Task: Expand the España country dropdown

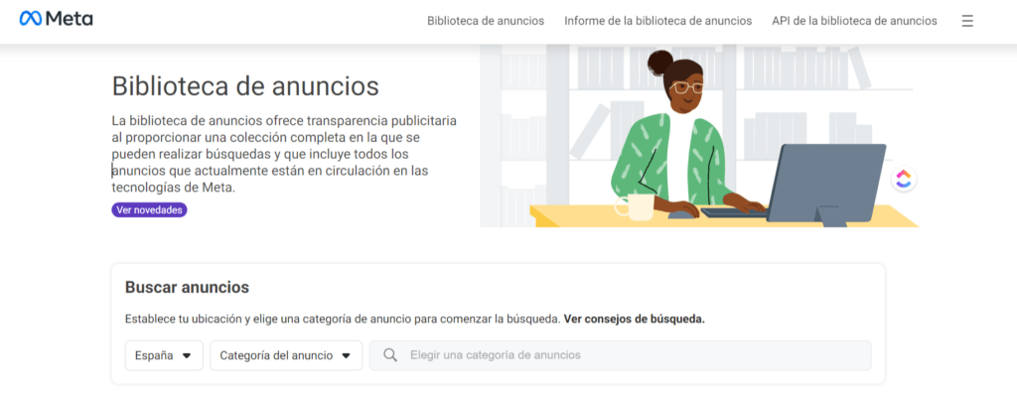Action: point(164,355)
